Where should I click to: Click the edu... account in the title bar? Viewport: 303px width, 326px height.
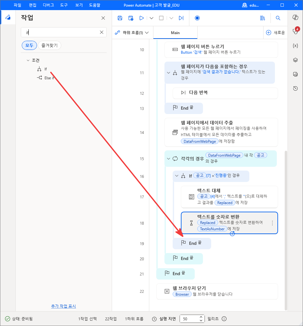coord(251,5)
